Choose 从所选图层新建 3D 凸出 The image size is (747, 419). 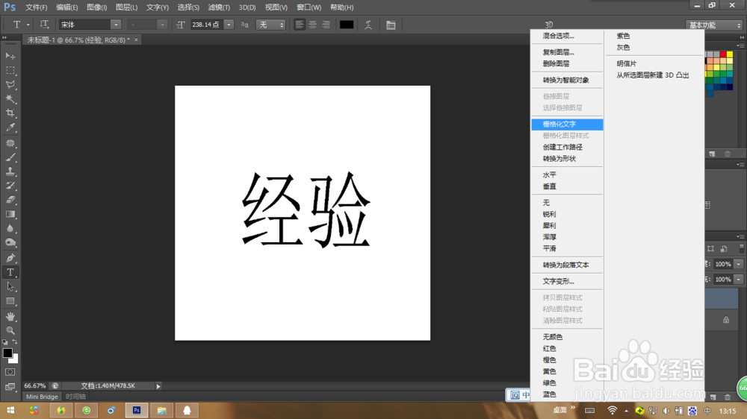coord(653,75)
